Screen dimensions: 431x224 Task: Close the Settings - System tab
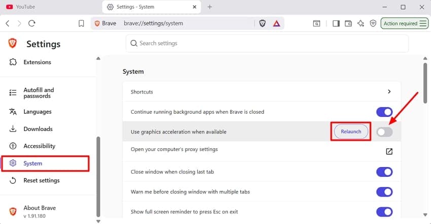coord(195,7)
